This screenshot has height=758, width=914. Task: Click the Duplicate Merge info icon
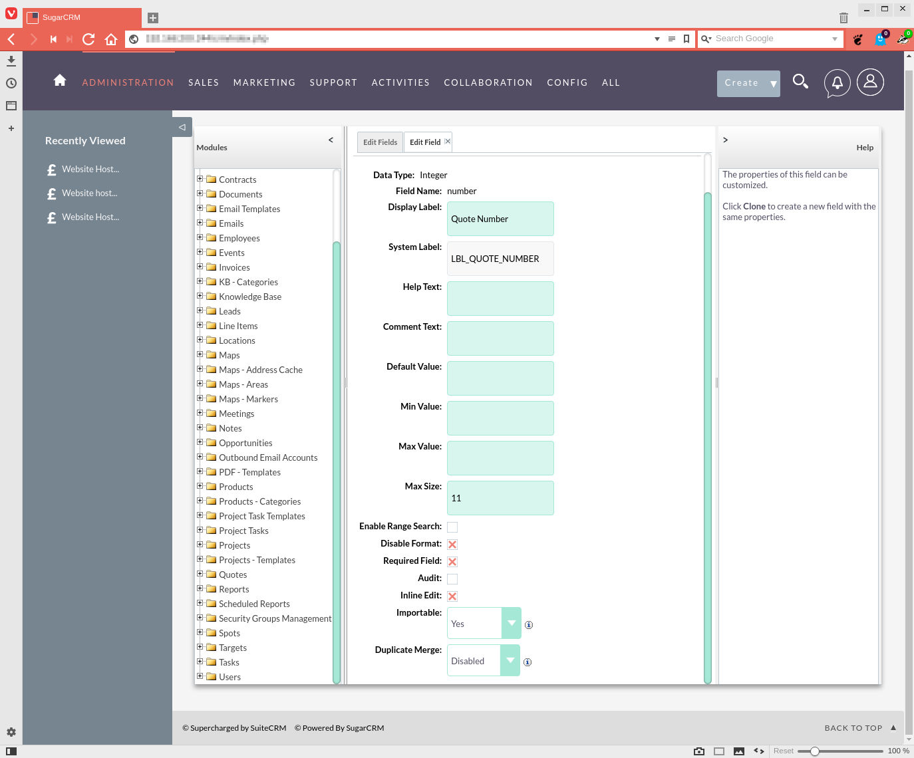pyautogui.click(x=528, y=662)
